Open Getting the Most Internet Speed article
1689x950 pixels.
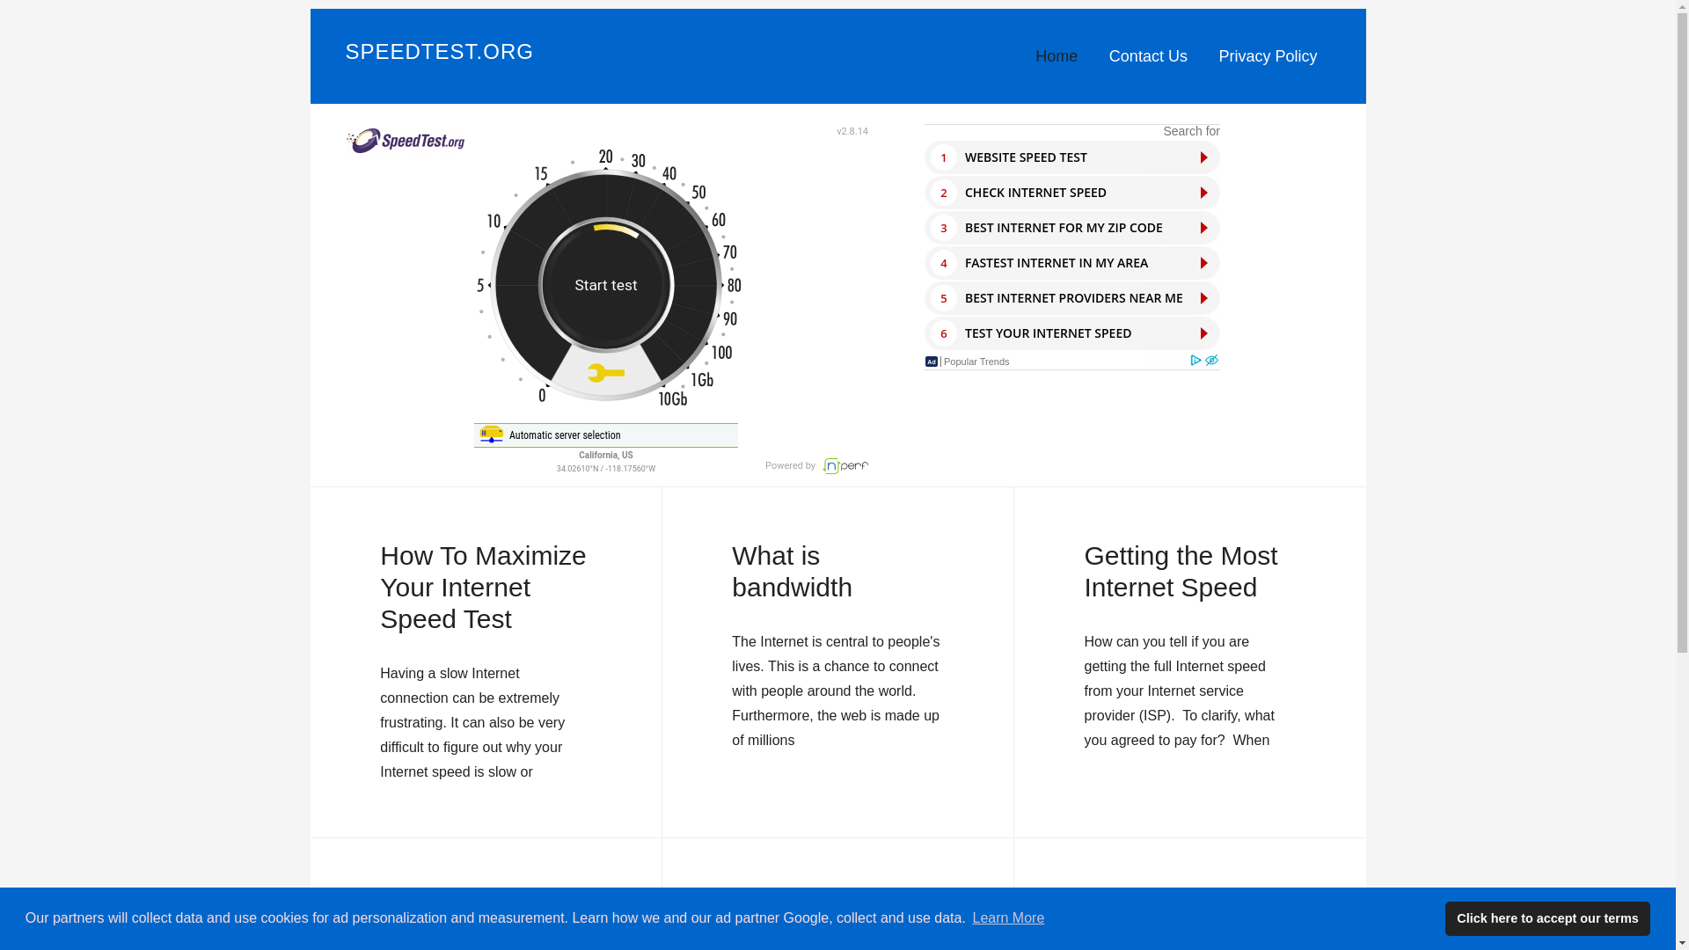click(1181, 572)
